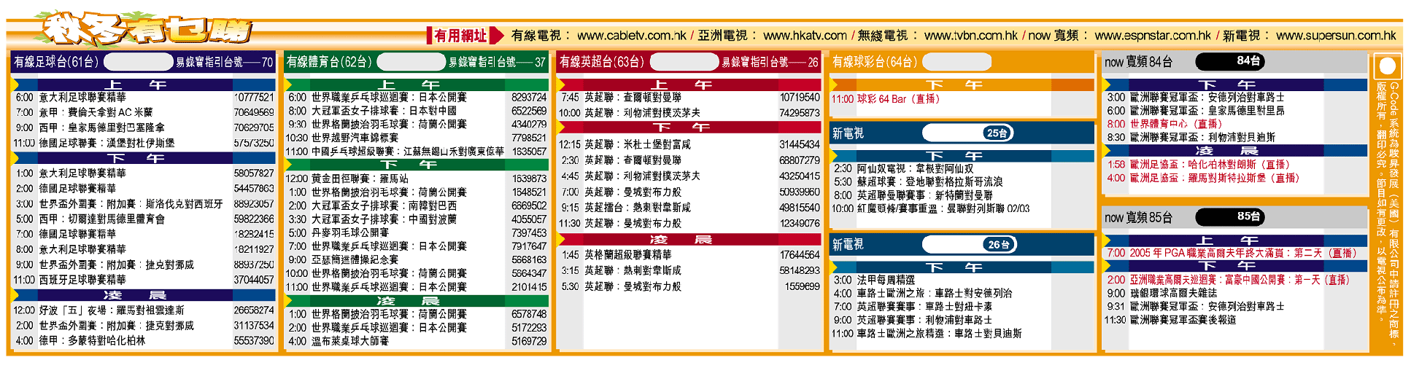Select the 11:30 歐洲聯賽冠軍盃賽後報道 row
1411x376 pixels.
[1235, 320]
